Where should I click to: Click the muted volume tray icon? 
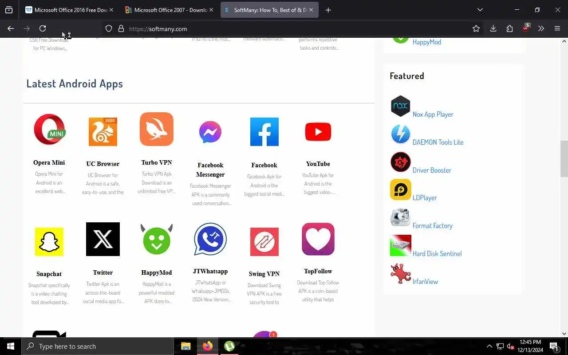point(510,346)
